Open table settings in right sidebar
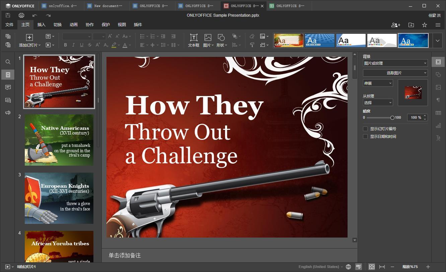This screenshot has height=272, width=446. (438, 113)
